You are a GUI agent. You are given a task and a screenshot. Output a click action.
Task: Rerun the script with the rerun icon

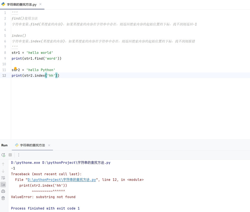[x=3, y=155]
